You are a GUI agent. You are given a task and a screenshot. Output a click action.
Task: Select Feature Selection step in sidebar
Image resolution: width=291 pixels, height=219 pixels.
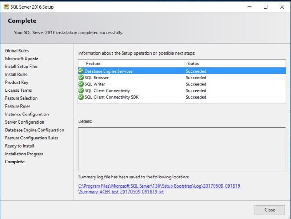[x=21, y=98]
